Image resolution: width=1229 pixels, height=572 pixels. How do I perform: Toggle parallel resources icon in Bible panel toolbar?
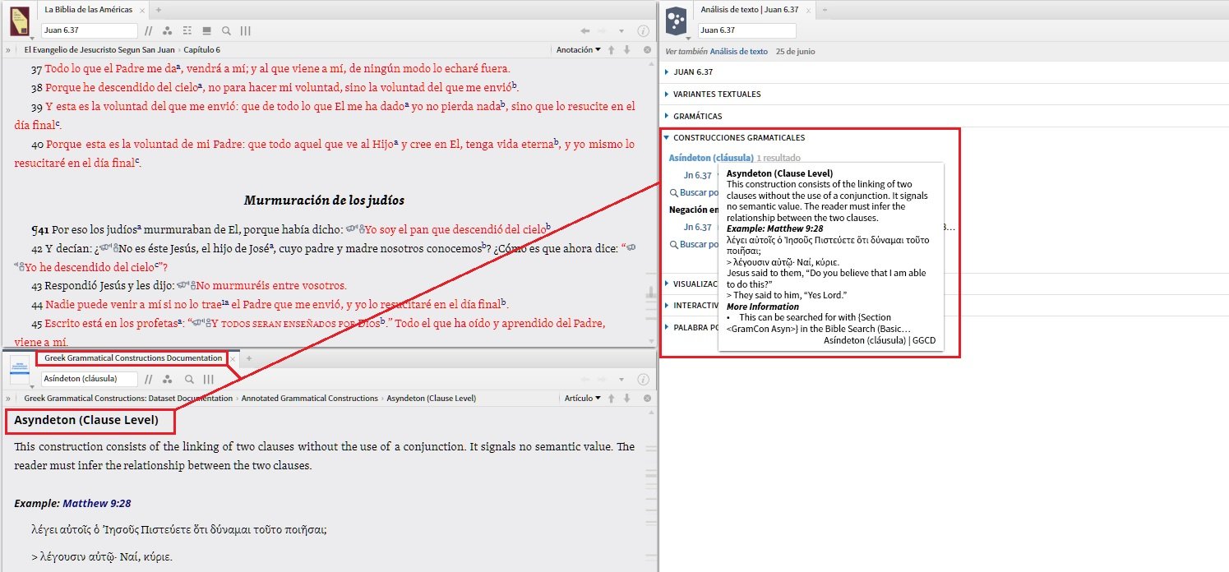pos(149,30)
